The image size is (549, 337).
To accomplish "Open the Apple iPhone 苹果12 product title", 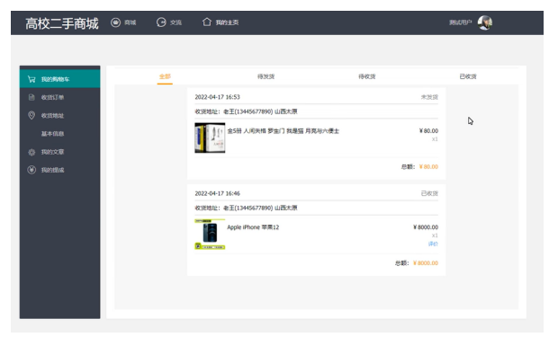I will 253,227.
